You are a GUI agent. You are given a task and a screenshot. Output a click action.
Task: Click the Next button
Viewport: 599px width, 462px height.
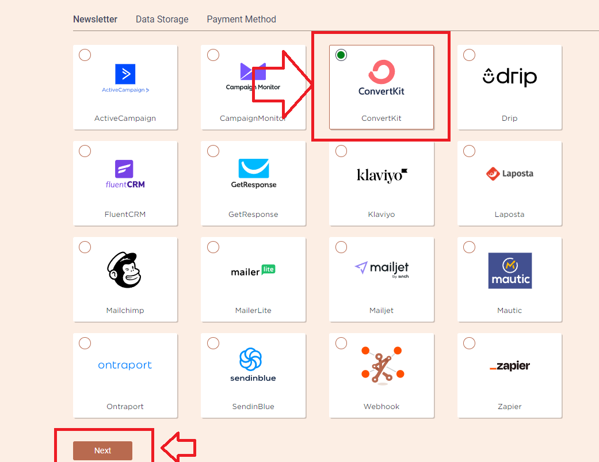tap(103, 450)
